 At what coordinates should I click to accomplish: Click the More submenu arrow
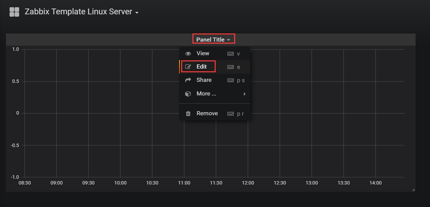(244, 94)
